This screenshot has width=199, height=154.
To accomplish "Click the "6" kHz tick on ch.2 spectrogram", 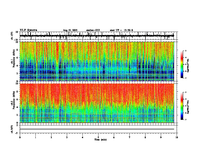I will coord(17,99).
